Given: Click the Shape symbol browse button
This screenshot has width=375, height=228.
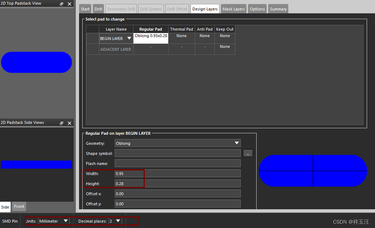Looking at the screenshot, I should [248, 153].
